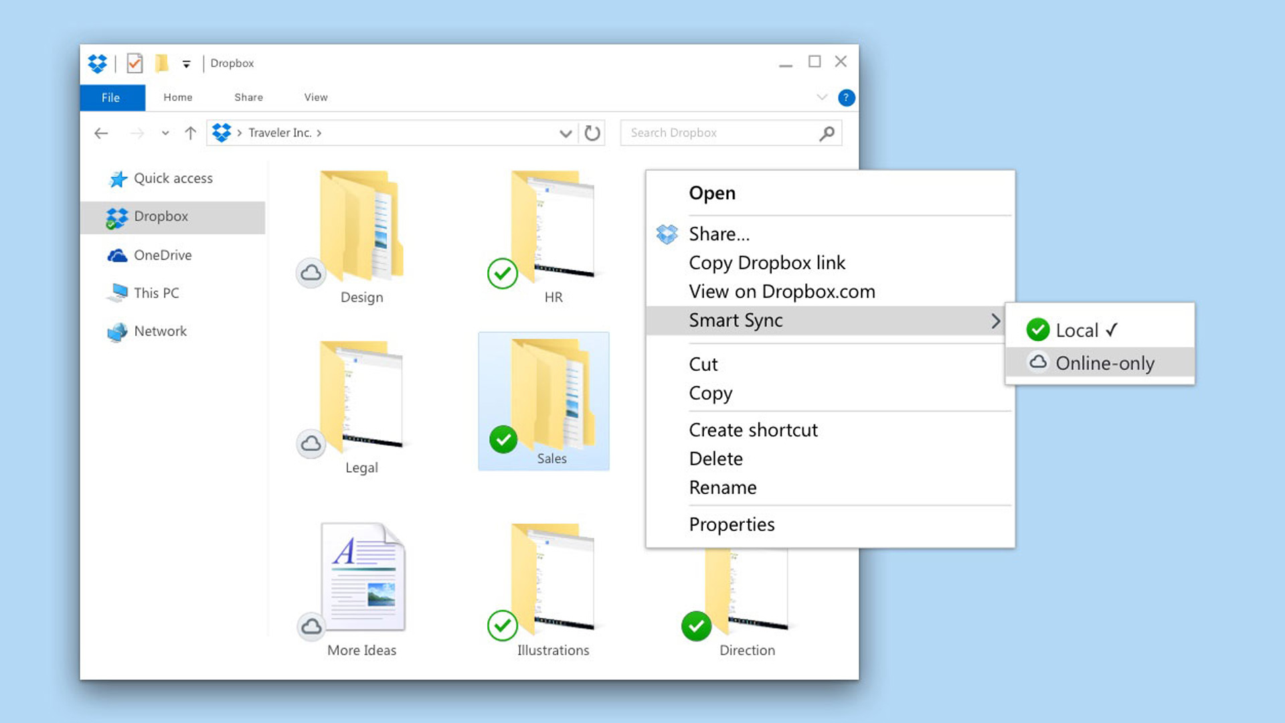Go back with the left arrow

tap(101, 133)
